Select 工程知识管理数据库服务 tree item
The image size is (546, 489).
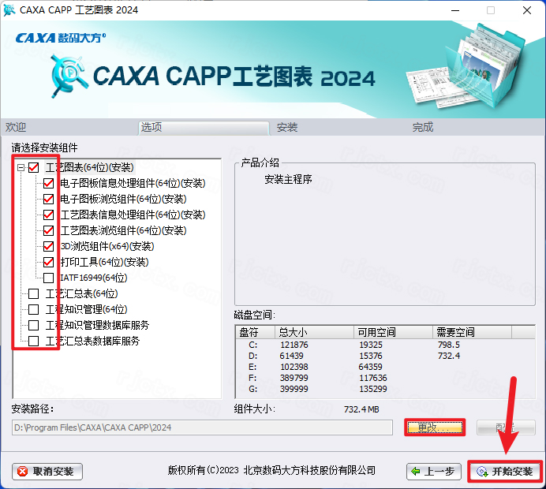point(97,325)
